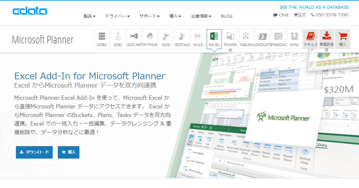Go to the CData logo homepage
Screen dimensions: 359x188
click(30, 11)
